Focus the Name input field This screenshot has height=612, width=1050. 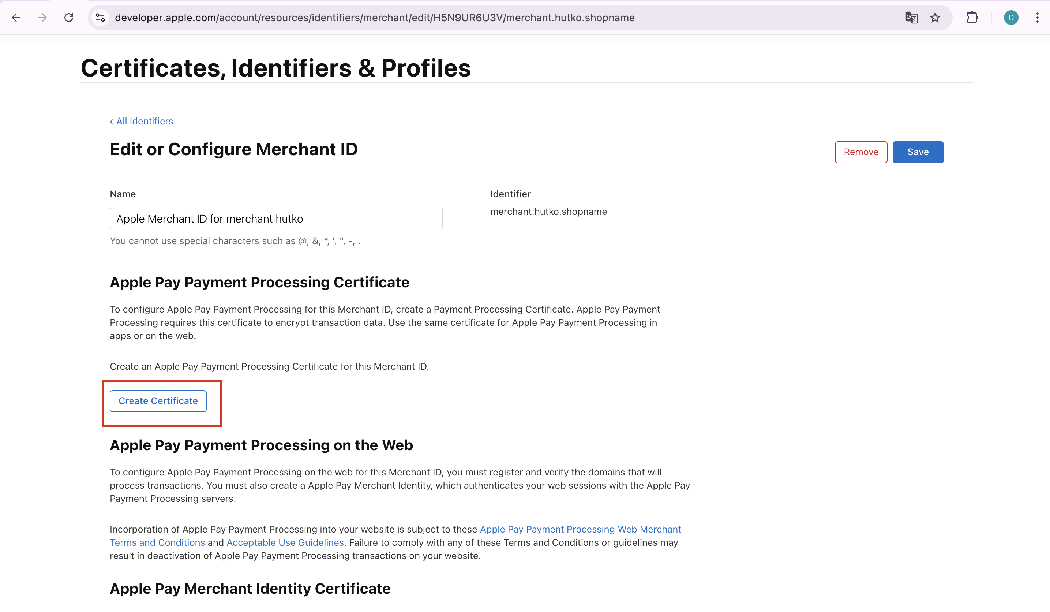276,219
